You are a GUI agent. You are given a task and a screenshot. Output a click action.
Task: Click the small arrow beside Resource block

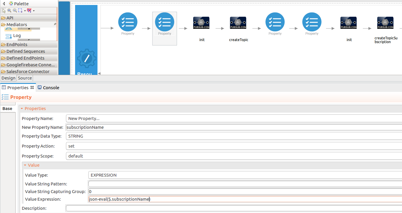(x=99, y=73)
